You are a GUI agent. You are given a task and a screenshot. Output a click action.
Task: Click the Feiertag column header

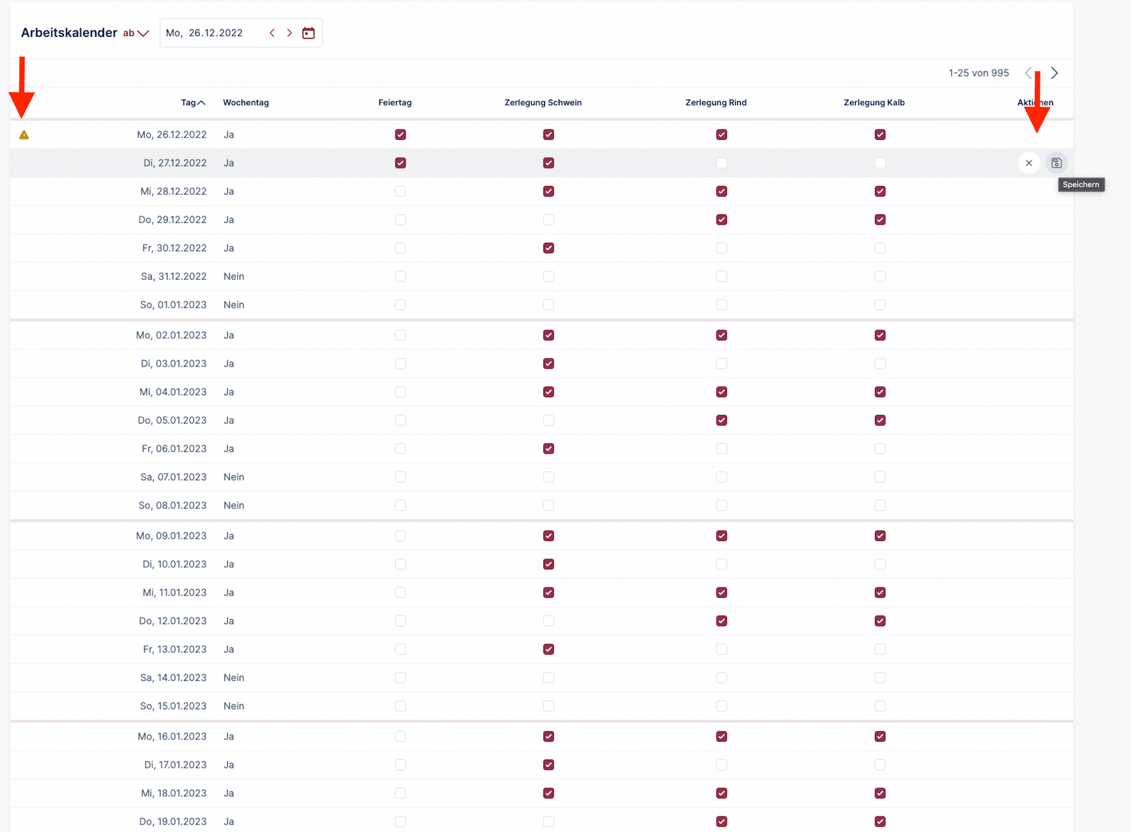pyautogui.click(x=395, y=102)
